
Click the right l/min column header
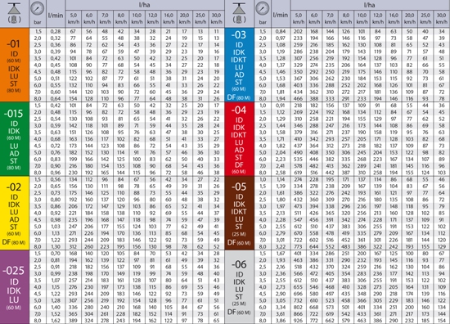coord(281,16)
